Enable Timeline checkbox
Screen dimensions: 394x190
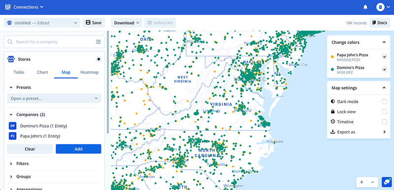385,122
